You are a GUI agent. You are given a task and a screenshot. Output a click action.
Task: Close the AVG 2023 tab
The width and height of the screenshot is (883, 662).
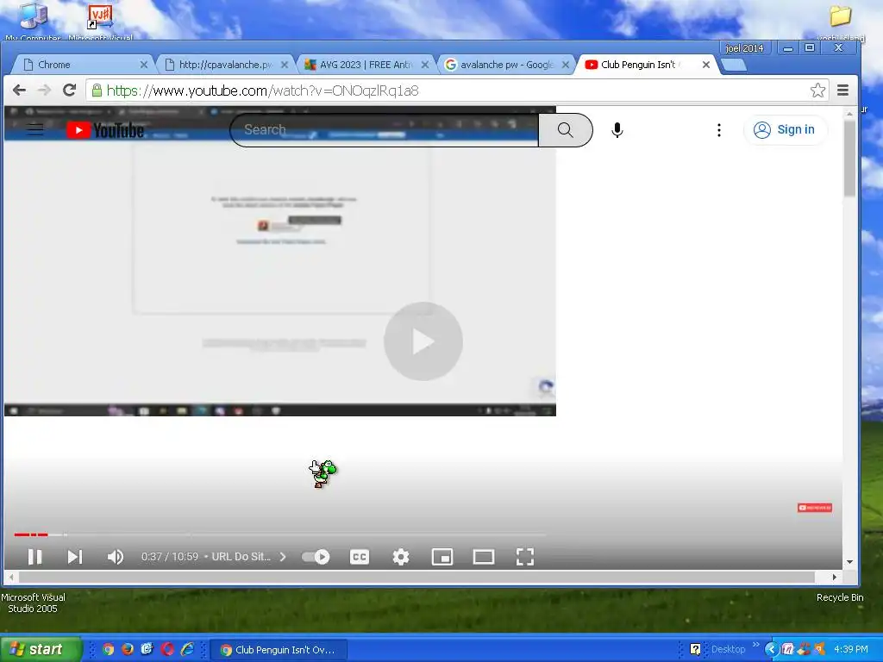click(x=425, y=65)
